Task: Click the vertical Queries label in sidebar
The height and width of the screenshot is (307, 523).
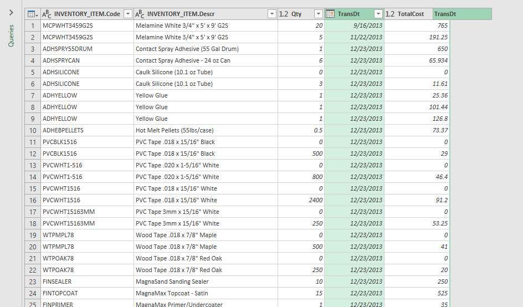Action: click(11, 35)
